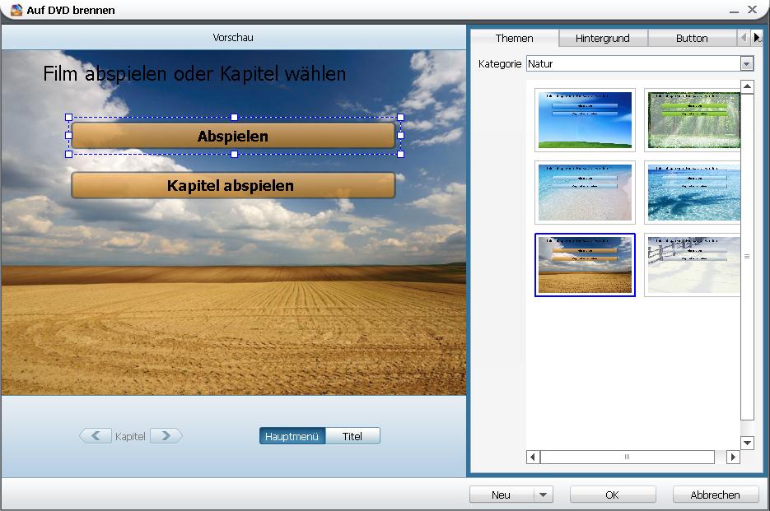Go to previous Kapitel with left arrow

point(96,436)
